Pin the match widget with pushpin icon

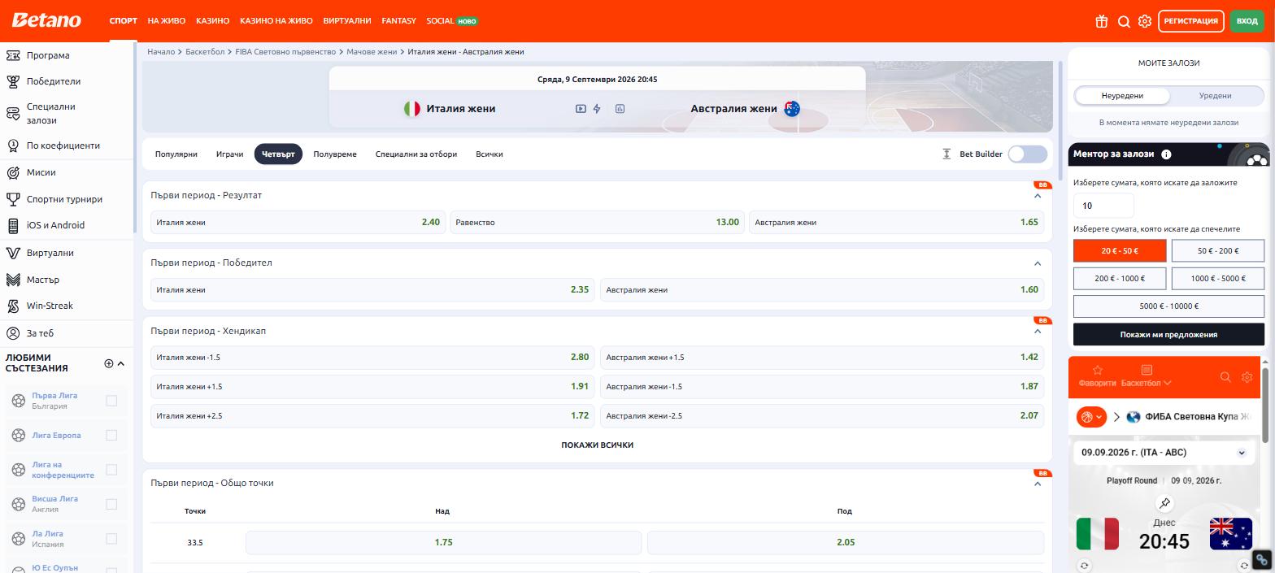click(1164, 503)
